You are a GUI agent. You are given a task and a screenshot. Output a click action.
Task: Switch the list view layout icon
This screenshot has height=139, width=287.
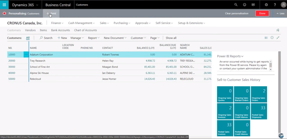[266, 38]
